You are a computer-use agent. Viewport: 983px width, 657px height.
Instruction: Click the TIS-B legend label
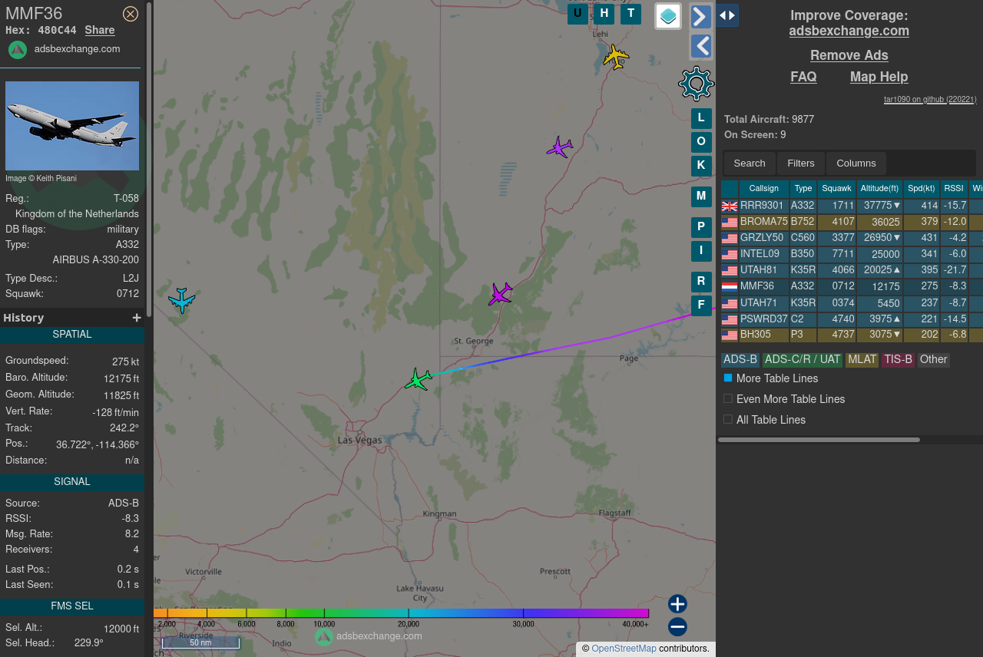tap(898, 360)
